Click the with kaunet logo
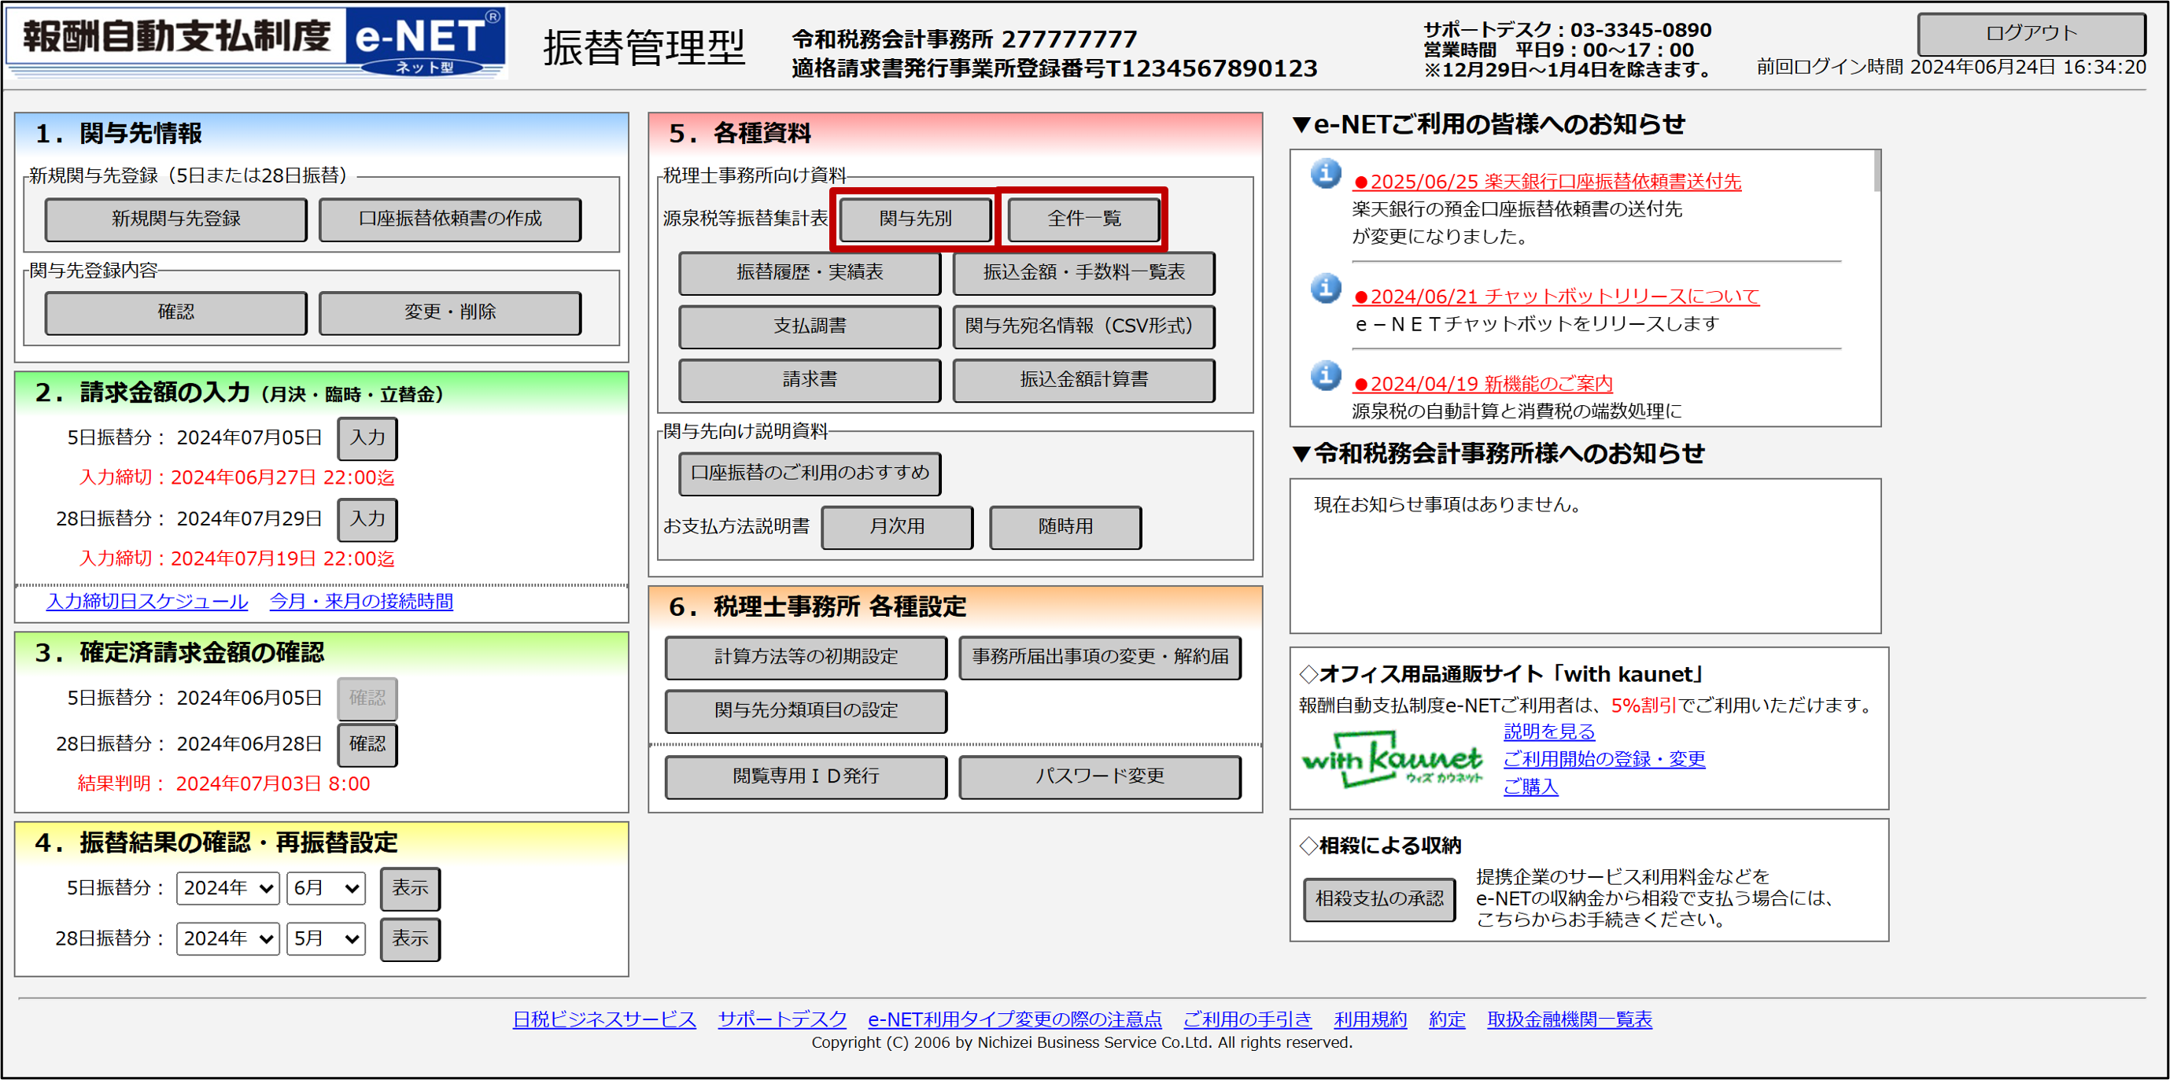This screenshot has height=1080, width=2170. click(1392, 761)
